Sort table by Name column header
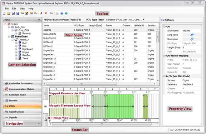 (58, 25)
